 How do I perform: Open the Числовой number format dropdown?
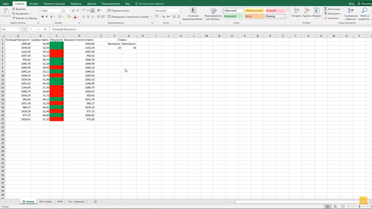[179, 11]
